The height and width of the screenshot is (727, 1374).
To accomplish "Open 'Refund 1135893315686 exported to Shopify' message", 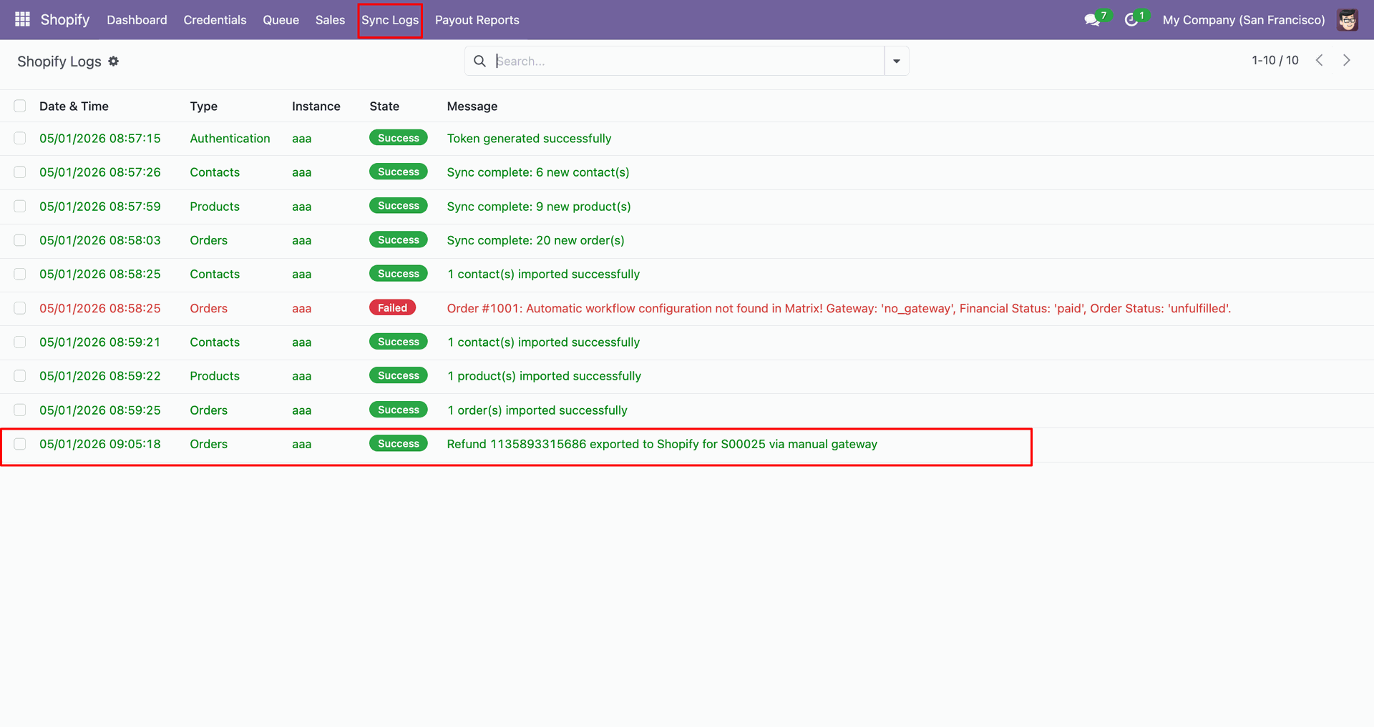I will point(662,444).
